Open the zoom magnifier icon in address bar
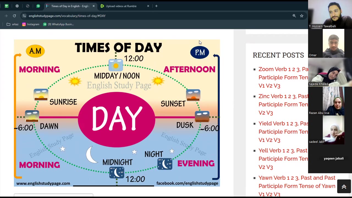352x198 pixels. tap(294, 16)
